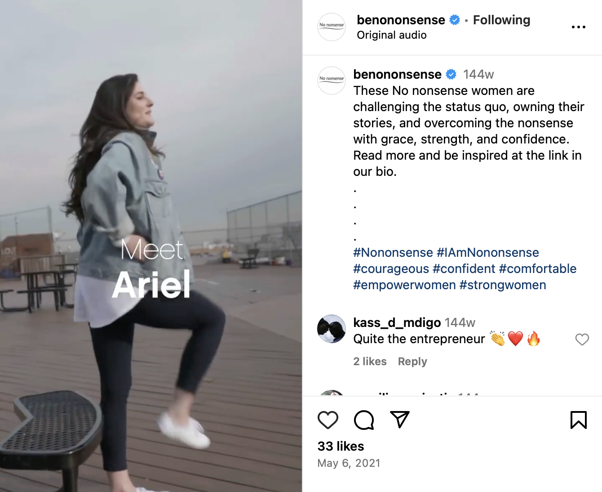Open the #IAmNononsense hashtag
The image size is (602, 492).
tap(487, 253)
